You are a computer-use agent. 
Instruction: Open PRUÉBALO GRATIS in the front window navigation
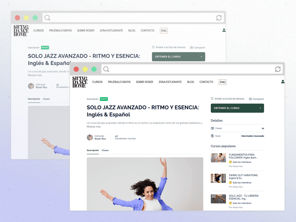tap(119, 82)
